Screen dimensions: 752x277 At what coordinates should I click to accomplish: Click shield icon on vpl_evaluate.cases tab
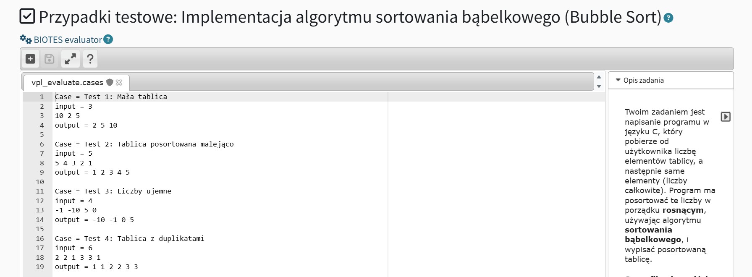pos(110,82)
